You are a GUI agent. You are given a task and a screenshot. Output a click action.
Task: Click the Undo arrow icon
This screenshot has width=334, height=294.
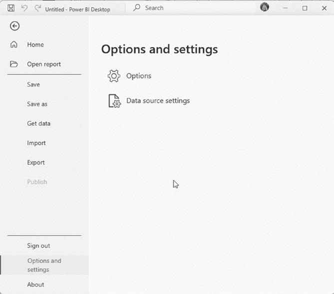[x=24, y=8]
